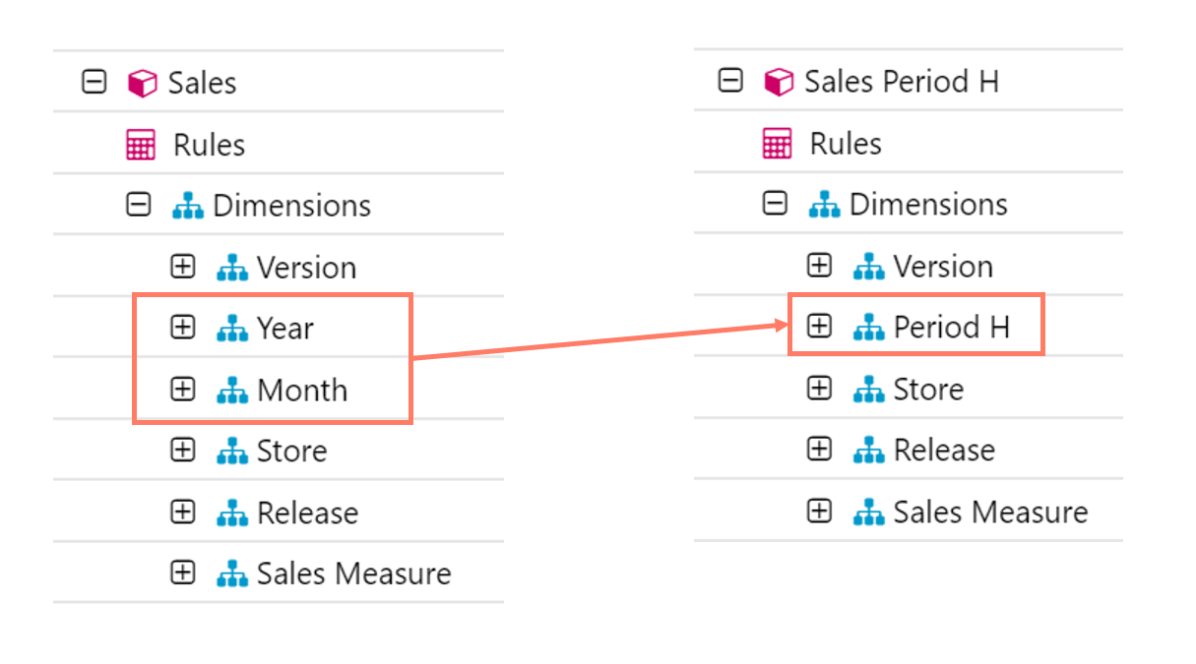Click the Rules grid icon under Sales
Image resolution: width=1196 pixels, height=664 pixels.
click(142, 146)
